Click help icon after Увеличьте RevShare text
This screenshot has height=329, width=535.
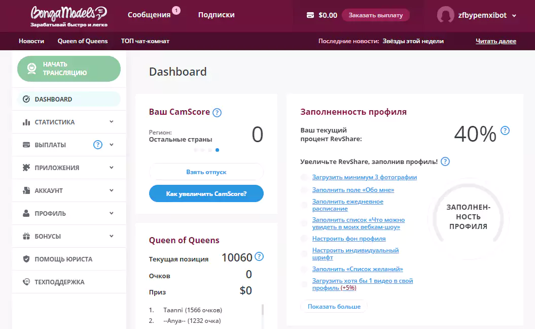(445, 161)
